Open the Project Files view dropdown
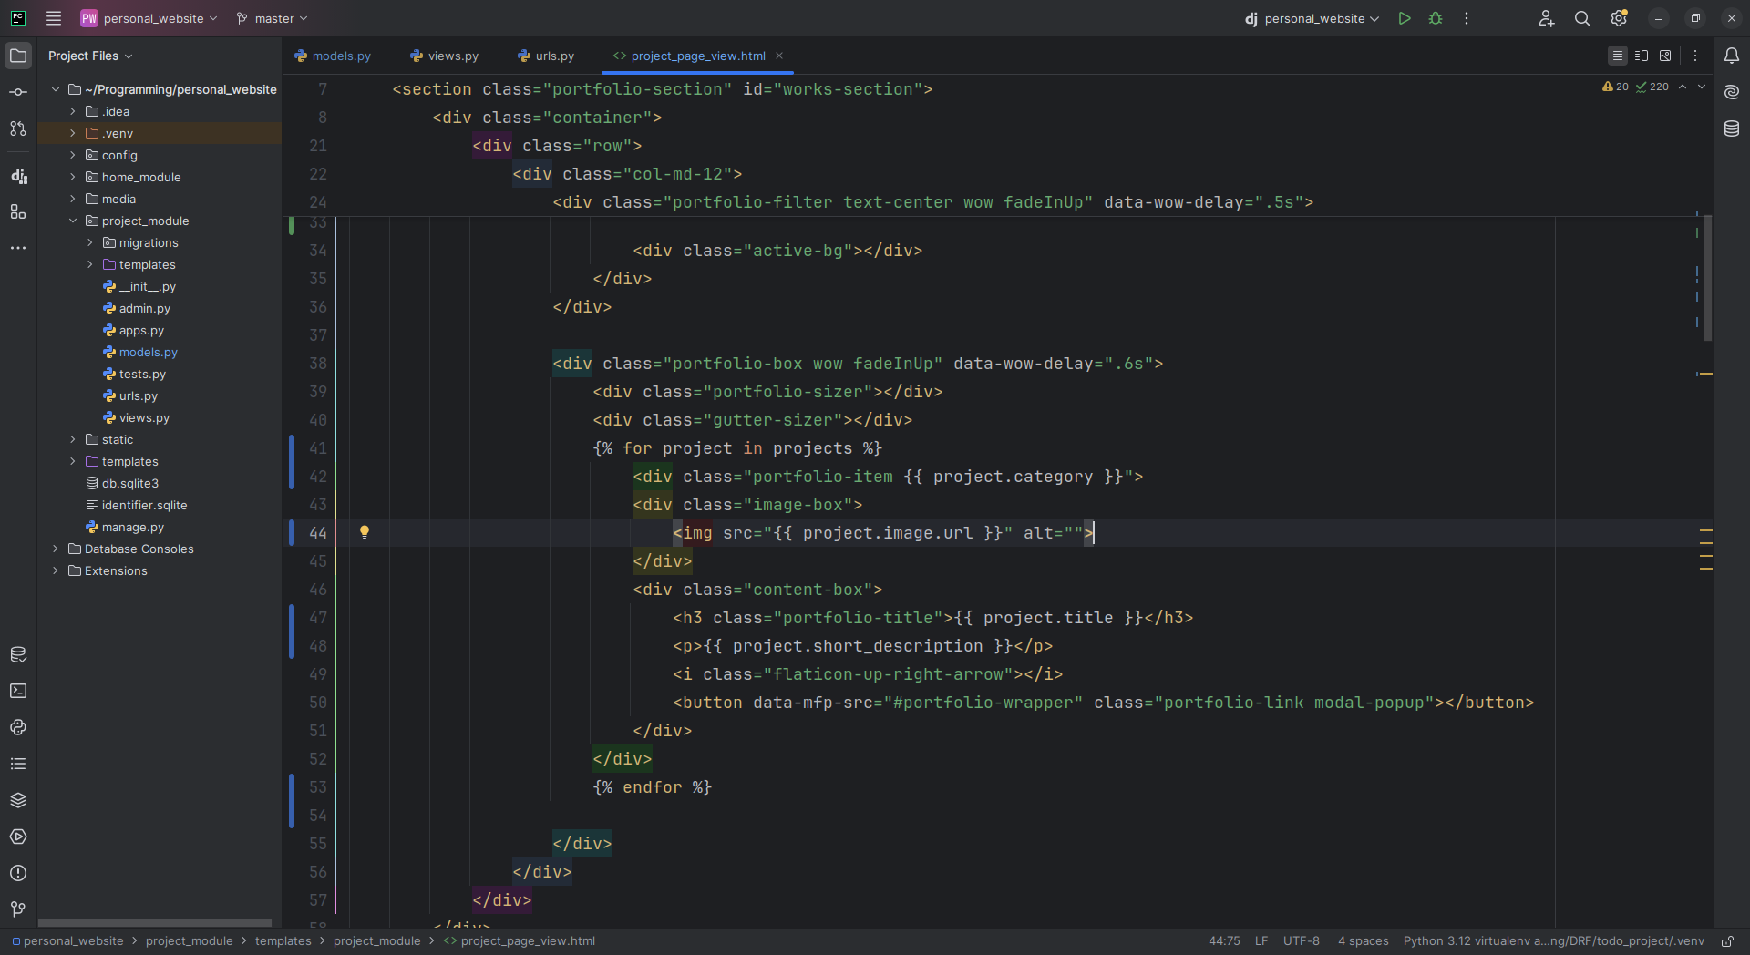Screen dimensions: 1750x955 [x=90, y=56]
